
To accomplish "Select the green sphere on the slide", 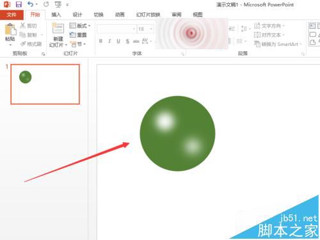I will [x=177, y=134].
